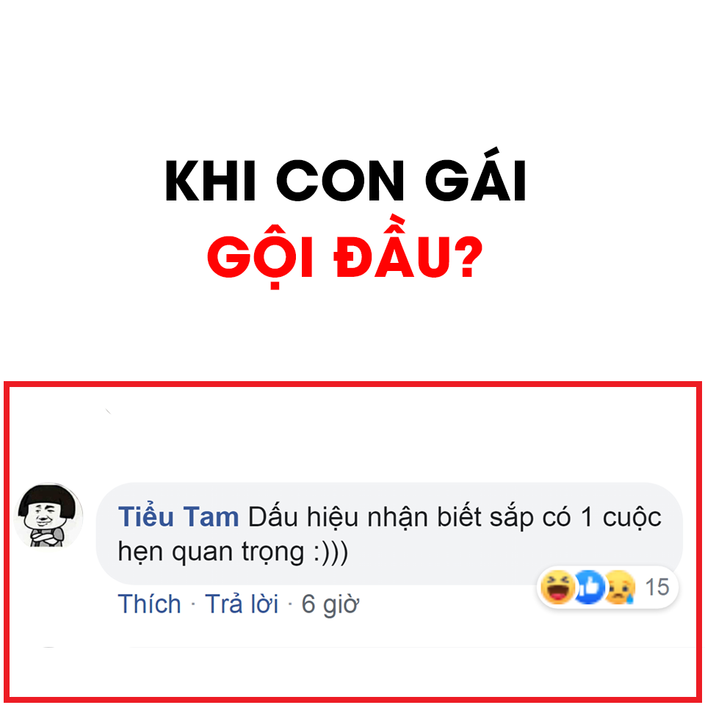Viewport: 705px width, 705px height.
Task: Open the Tiểu Tam profile name link
Action: click(x=178, y=516)
